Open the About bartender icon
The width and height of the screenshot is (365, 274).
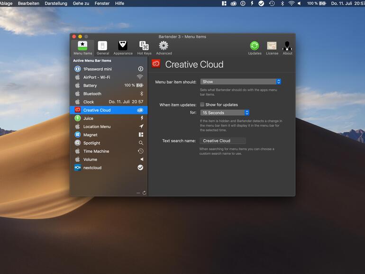tap(287, 47)
